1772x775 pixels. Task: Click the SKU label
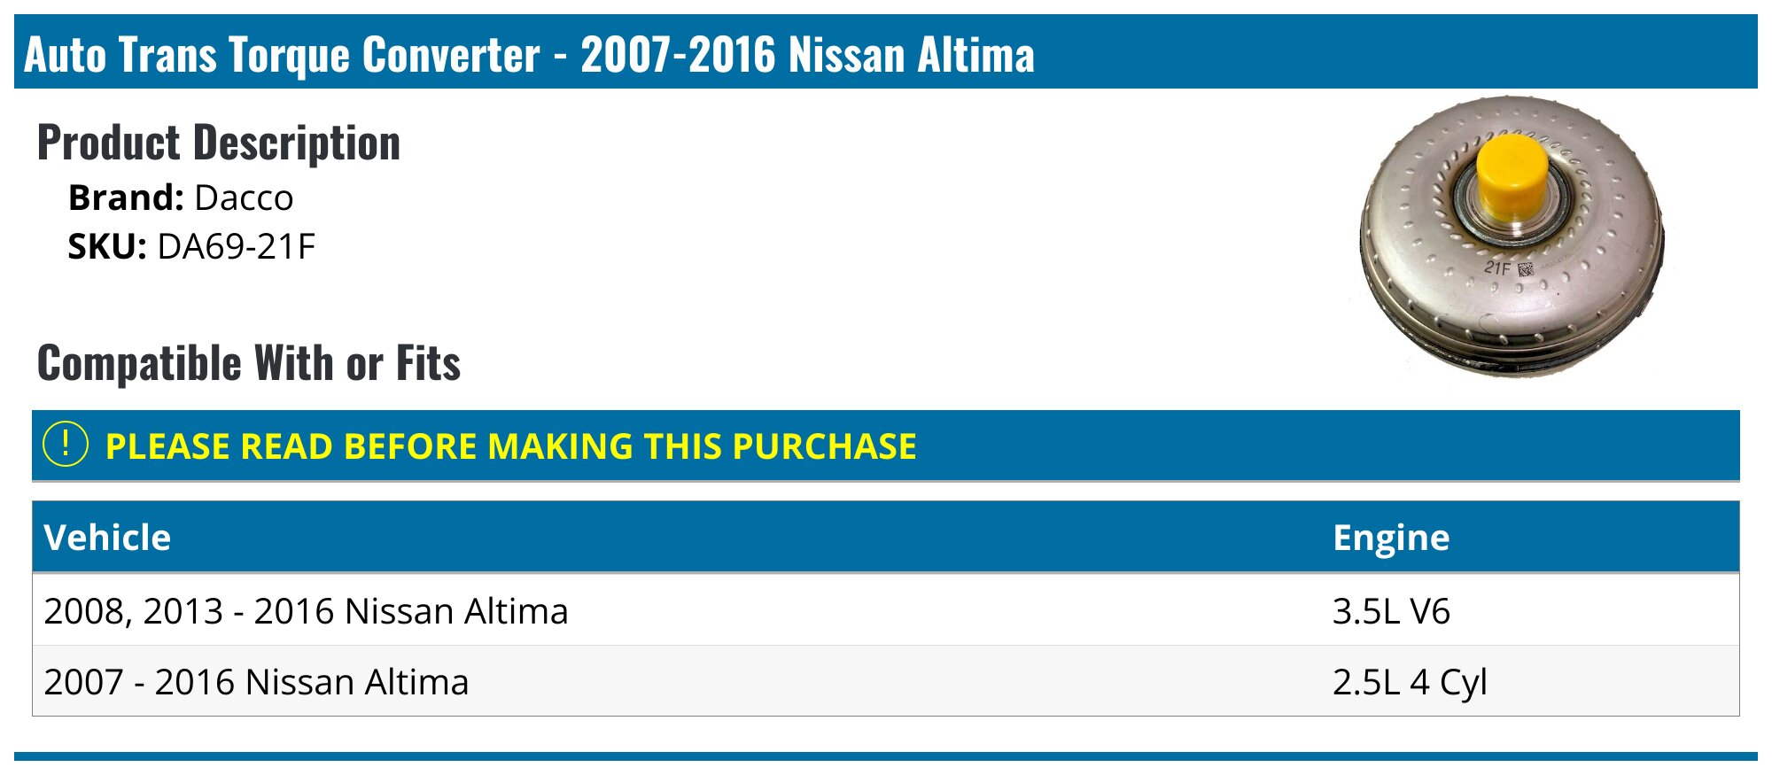pos(107,246)
